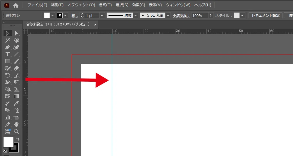Viewport: 293px width, 156px height.
Task: Adjust stroke weight with the stepper arrows
Action: click(82, 16)
